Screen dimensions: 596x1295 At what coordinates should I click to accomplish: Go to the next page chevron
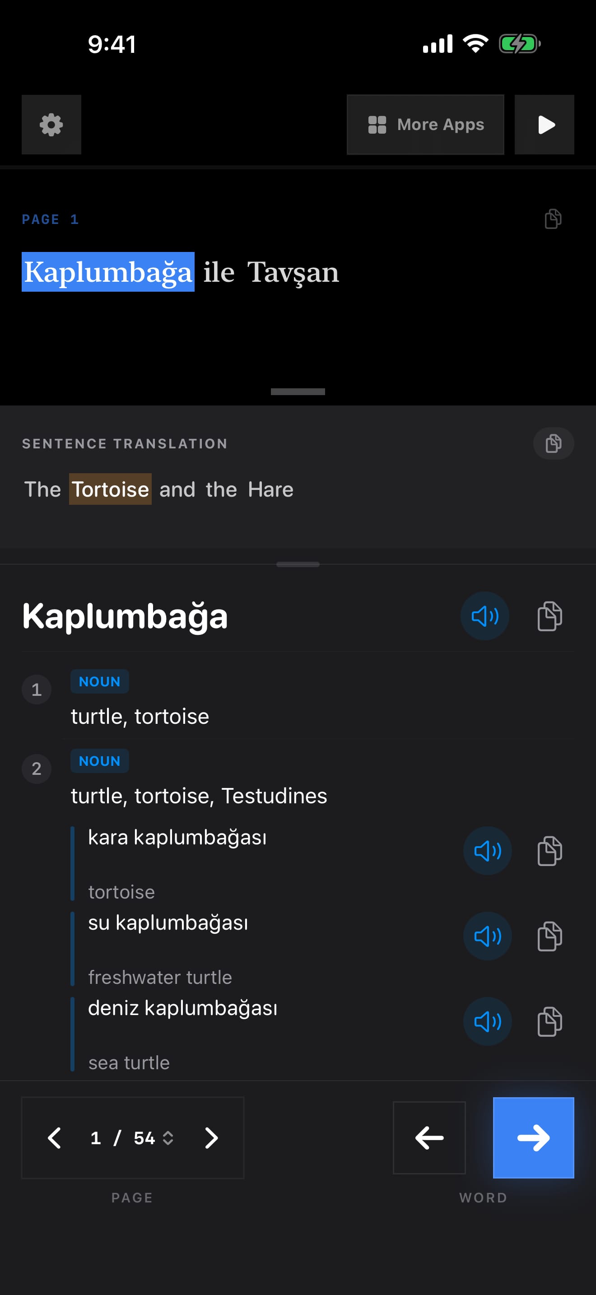click(211, 1137)
